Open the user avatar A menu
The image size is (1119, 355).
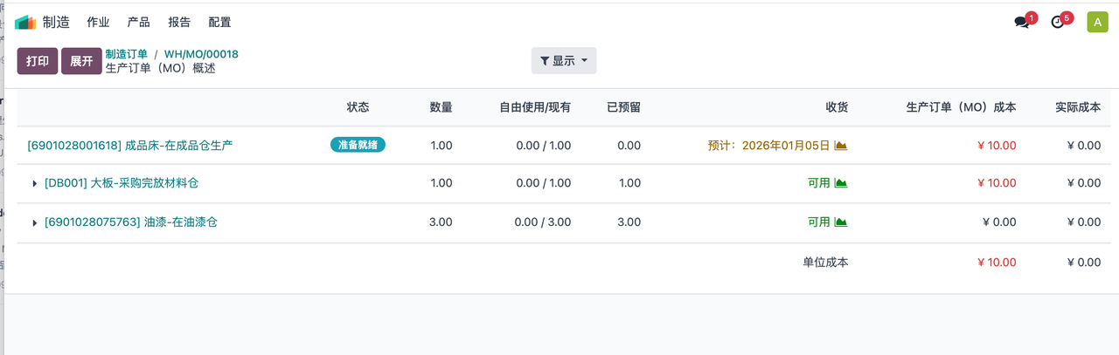click(1097, 22)
